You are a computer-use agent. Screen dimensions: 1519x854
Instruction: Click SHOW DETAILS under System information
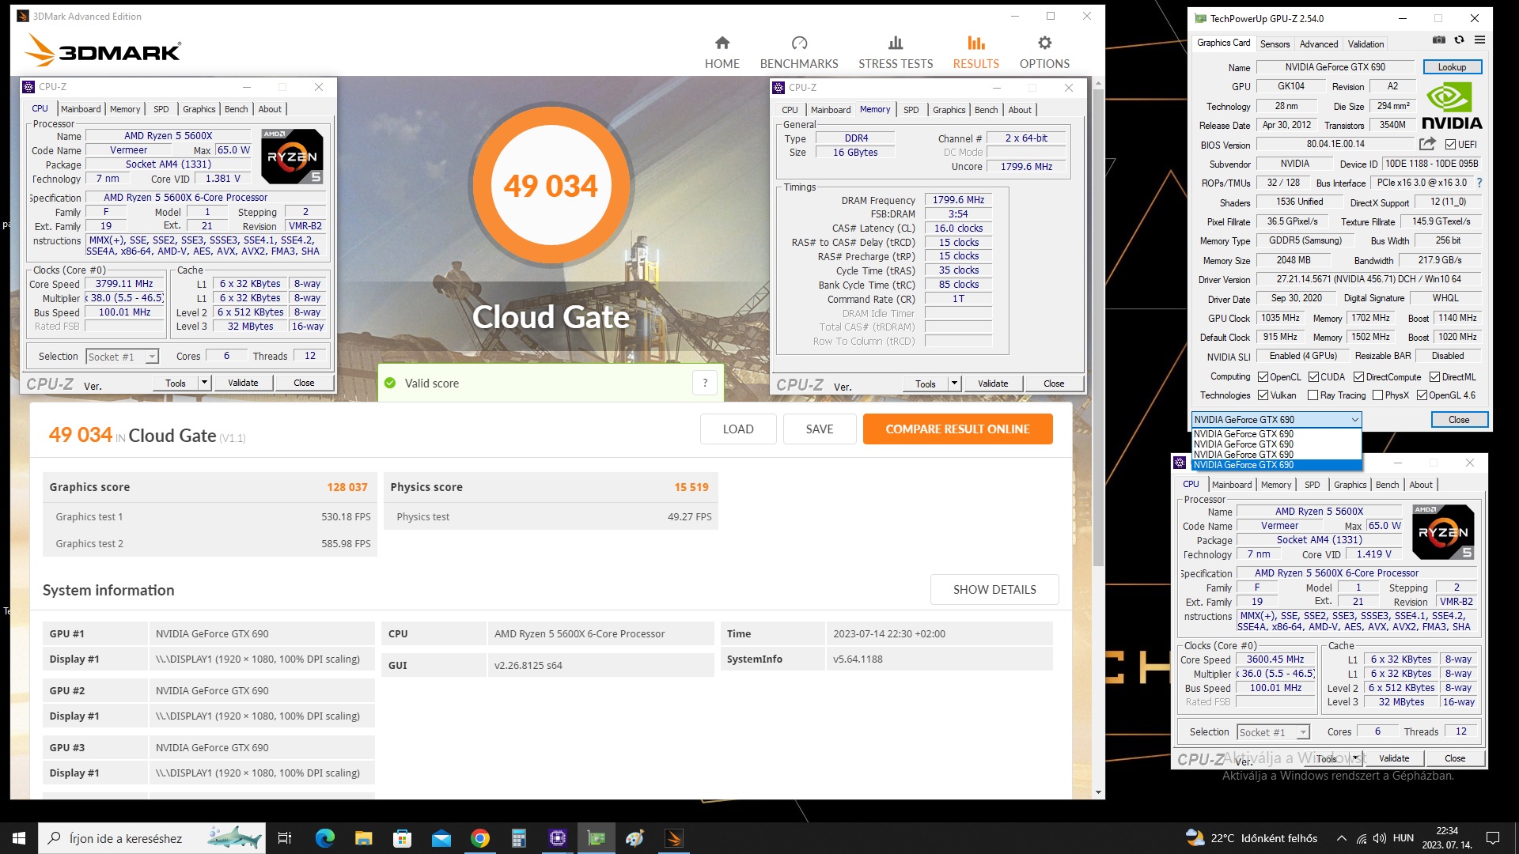click(x=994, y=590)
